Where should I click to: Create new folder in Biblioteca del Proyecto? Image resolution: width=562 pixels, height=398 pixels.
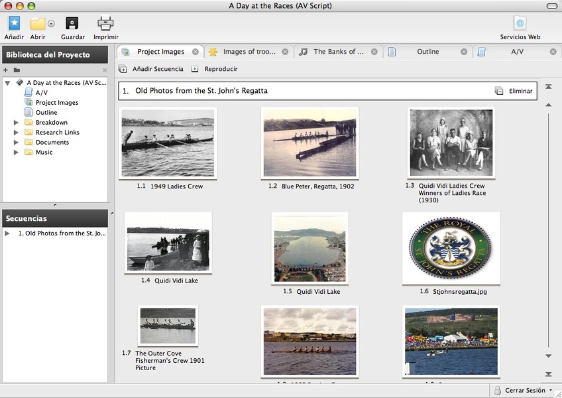(x=17, y=70)
